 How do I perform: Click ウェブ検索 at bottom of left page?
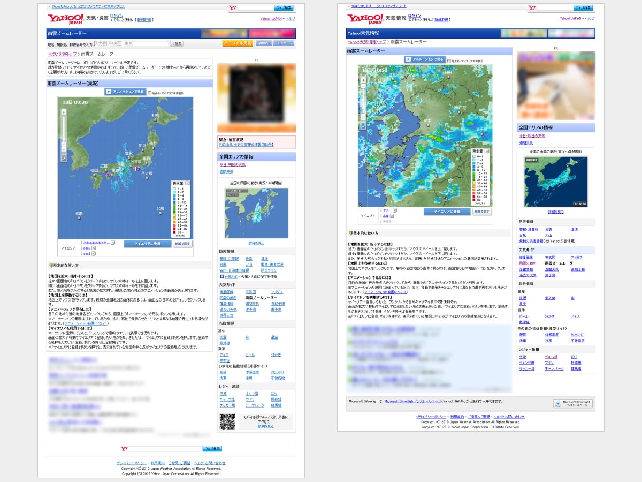[212, 449]
